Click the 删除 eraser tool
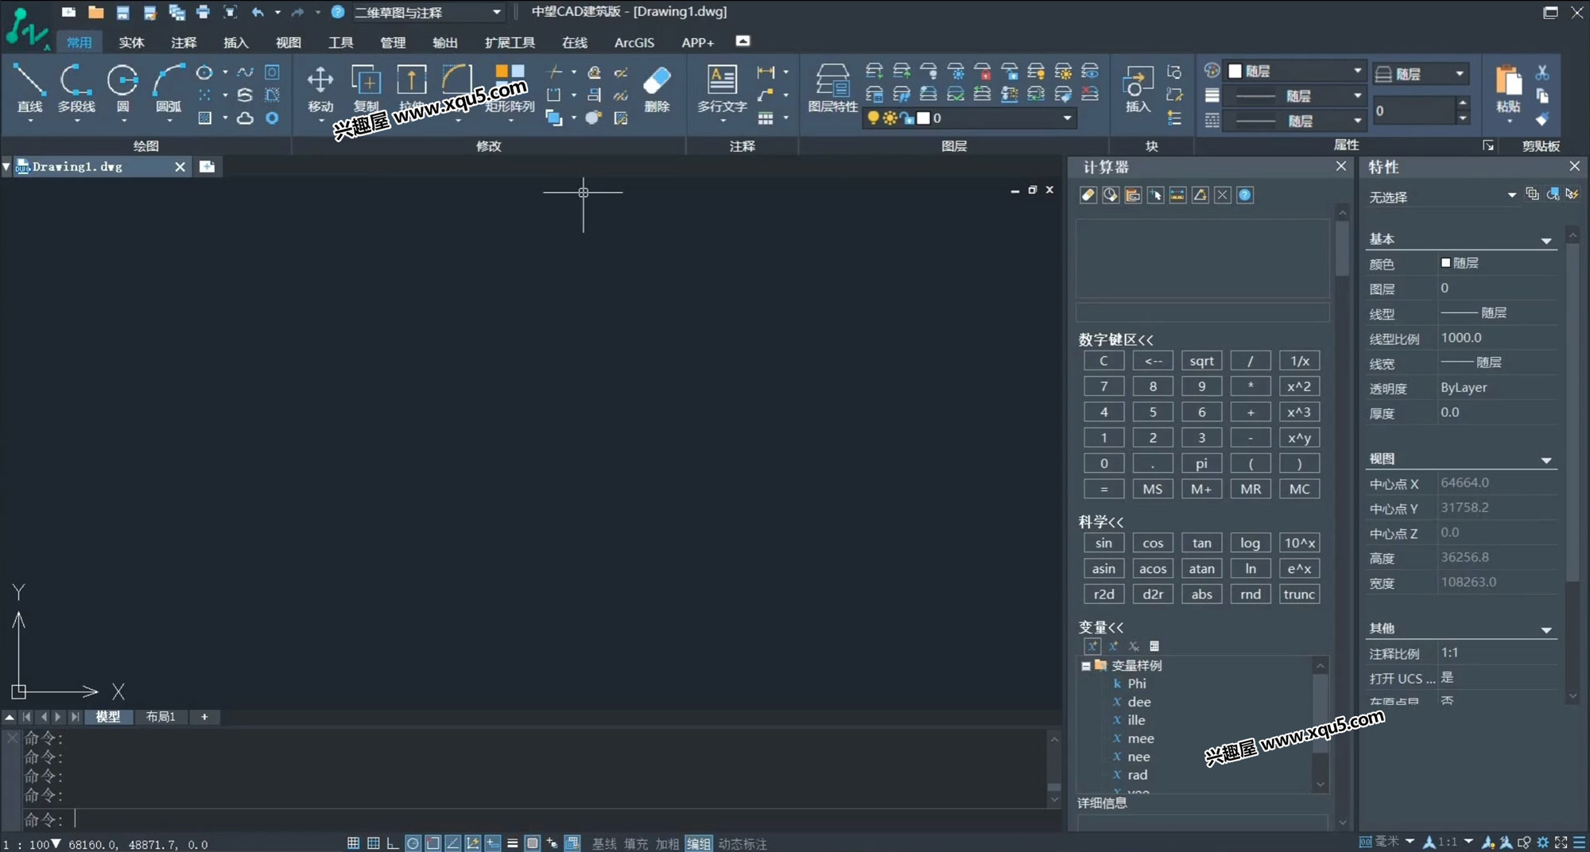This screenshot has width=1590, height=852. tap(657, 88)
